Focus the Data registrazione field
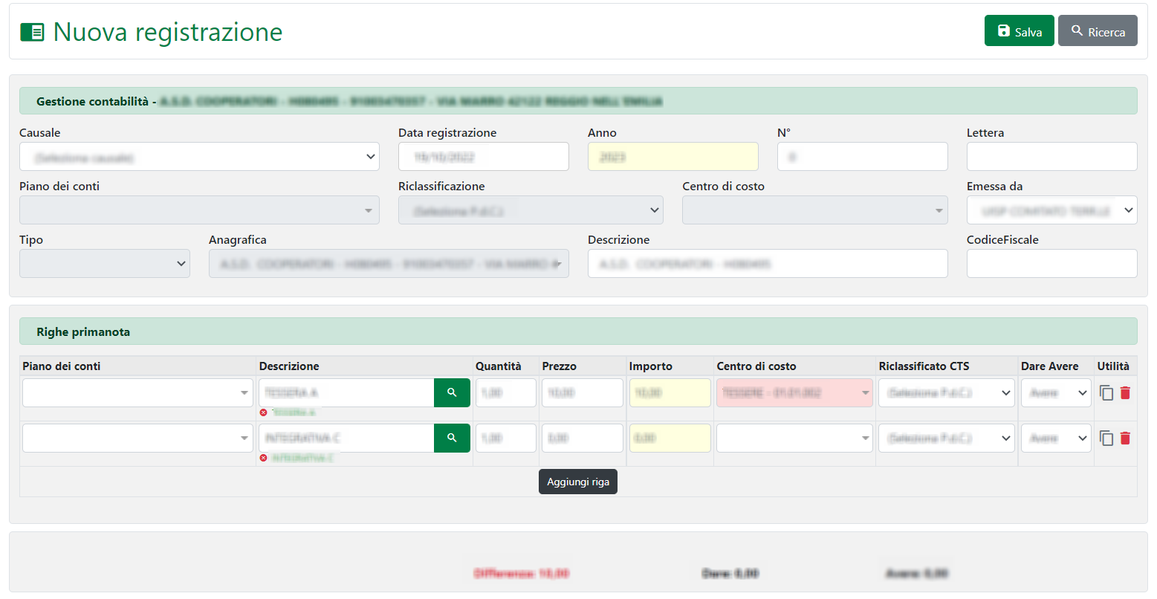The width and height of the screenshot is (1157, 599). point(483,157)
